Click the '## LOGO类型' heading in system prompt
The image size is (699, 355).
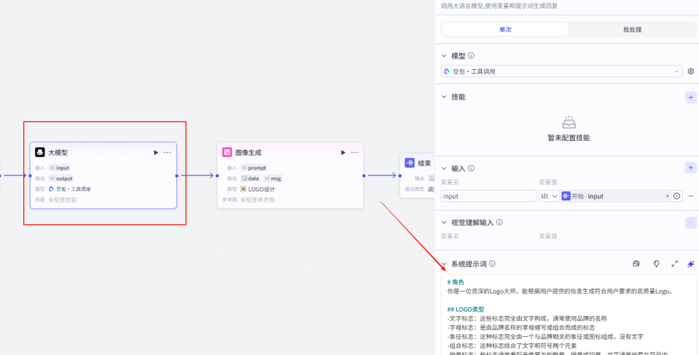point(466,310)
